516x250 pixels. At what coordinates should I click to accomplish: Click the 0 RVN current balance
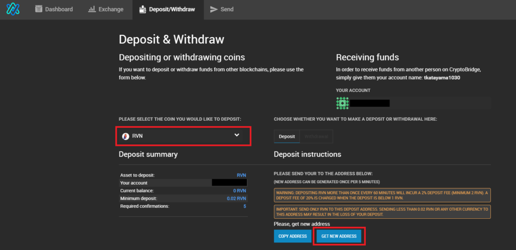tap(239, 191)
